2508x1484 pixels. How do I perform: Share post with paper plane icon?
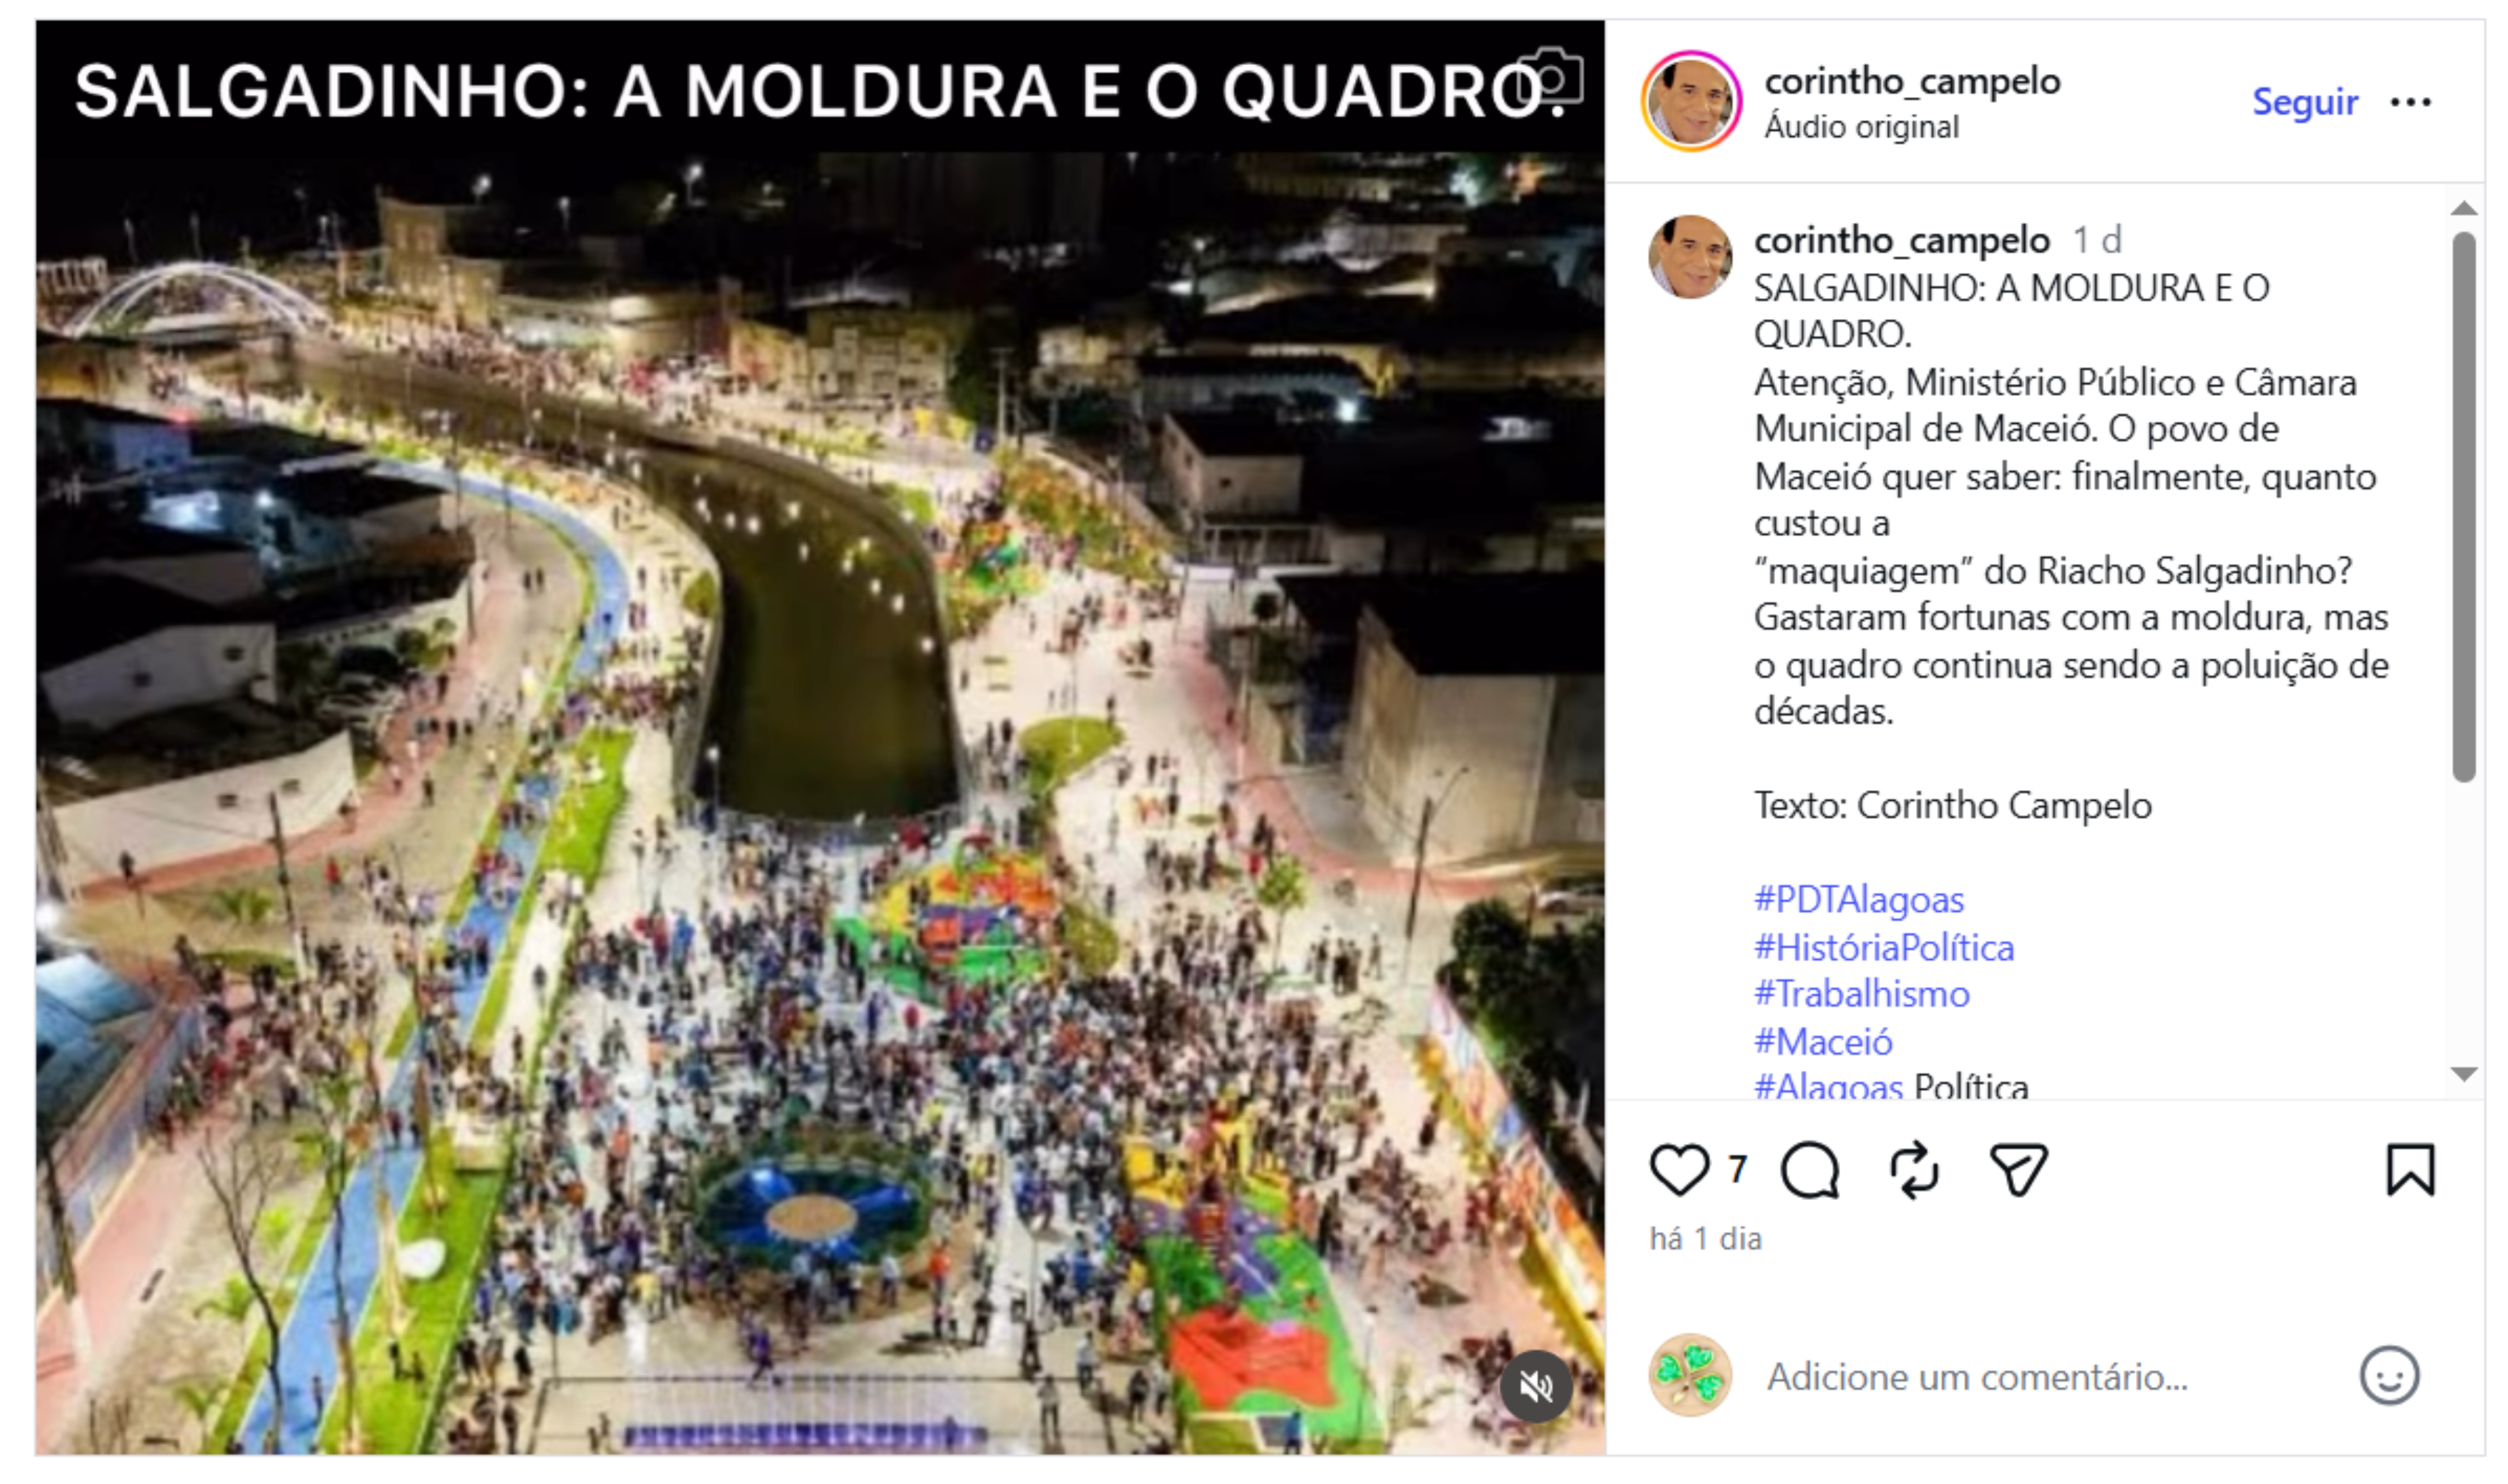(2019, 1170)
